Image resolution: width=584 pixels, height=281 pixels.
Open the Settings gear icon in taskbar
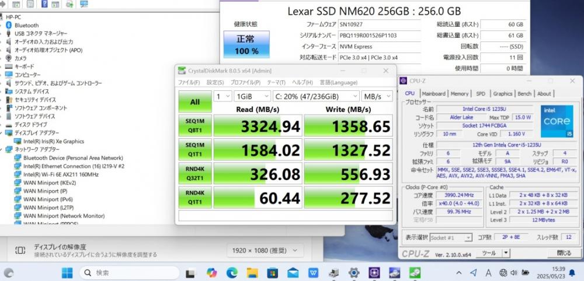353,272
